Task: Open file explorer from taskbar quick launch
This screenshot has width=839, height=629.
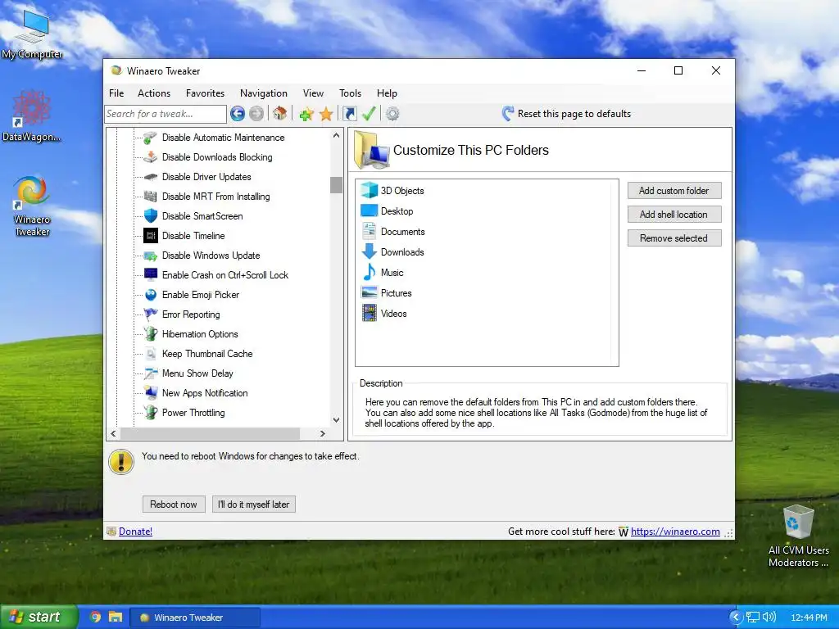Action: pos(116,617)
